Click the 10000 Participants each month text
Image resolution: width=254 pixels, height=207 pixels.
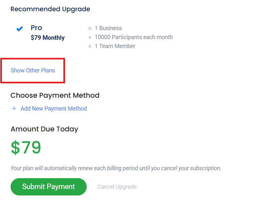pyautogui.click(x=133, y=37)
